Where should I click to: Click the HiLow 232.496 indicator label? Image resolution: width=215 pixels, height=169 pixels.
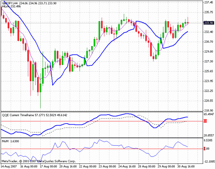tap(11, 6)
